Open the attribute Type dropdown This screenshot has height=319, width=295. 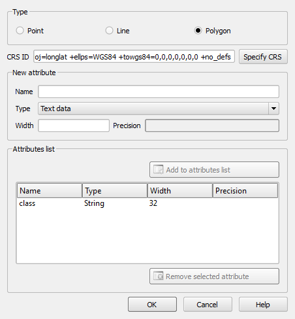coord(159,109)
